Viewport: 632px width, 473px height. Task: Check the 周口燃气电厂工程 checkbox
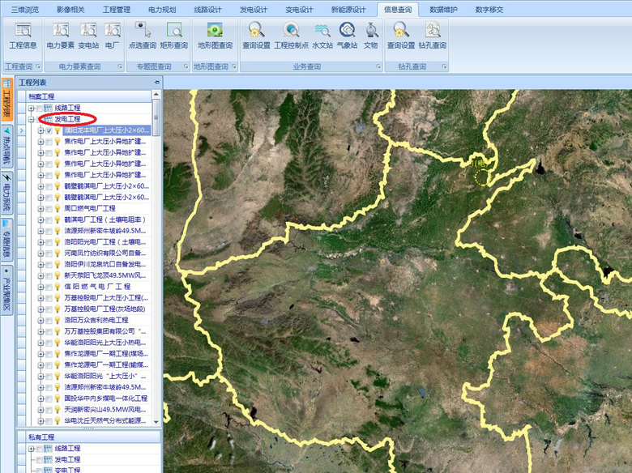pos(48,208)
